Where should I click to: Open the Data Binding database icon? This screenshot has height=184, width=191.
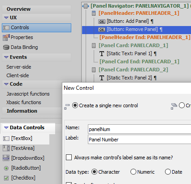click(6, 48)
